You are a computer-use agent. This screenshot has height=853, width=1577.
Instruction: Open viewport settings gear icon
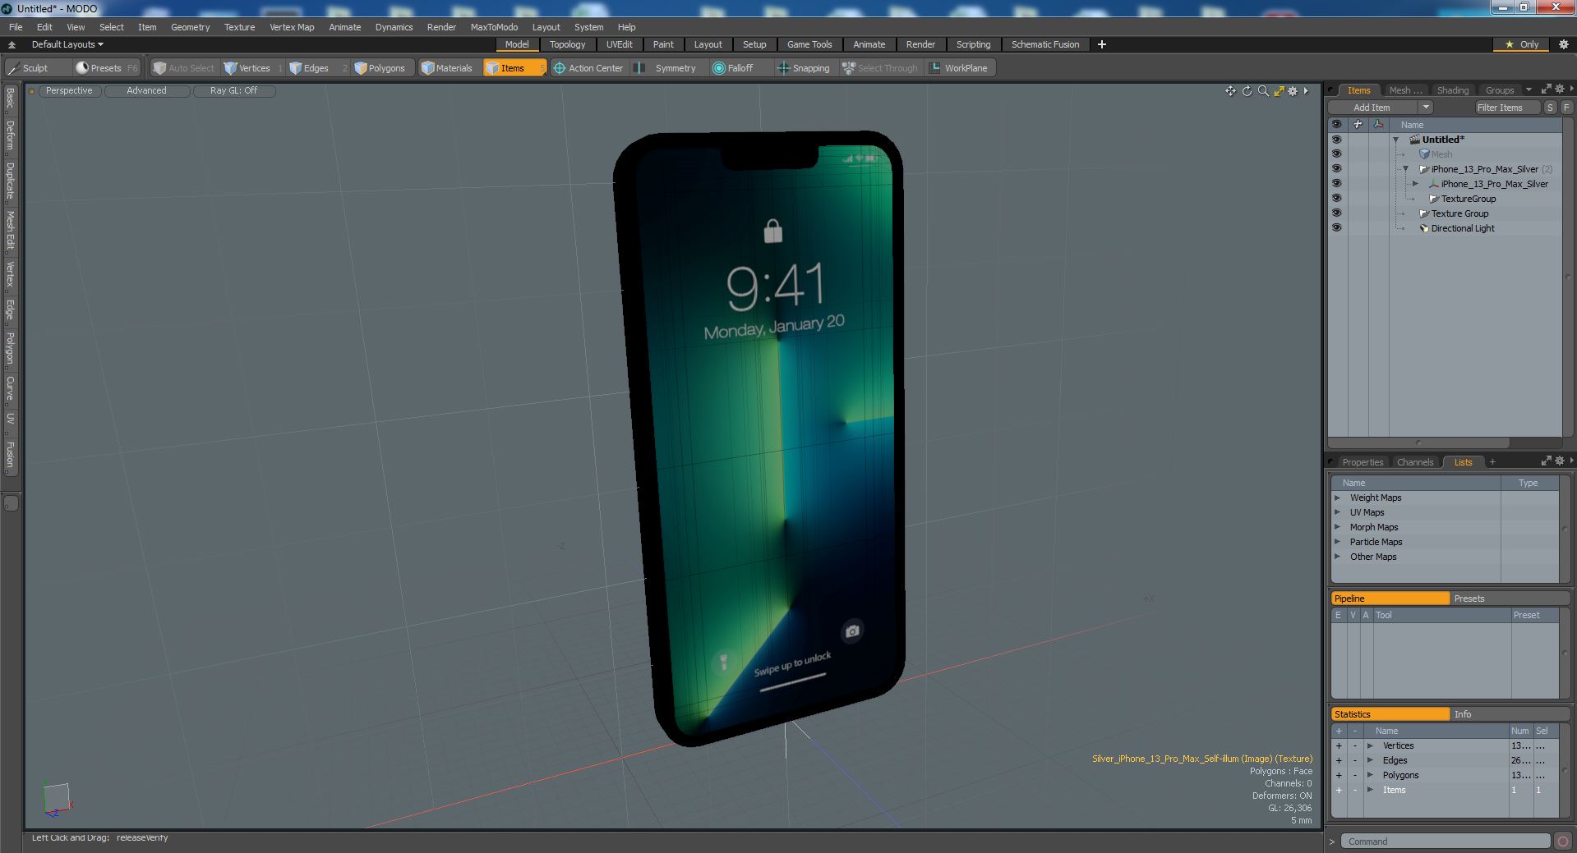click(x=1293, y=91)
